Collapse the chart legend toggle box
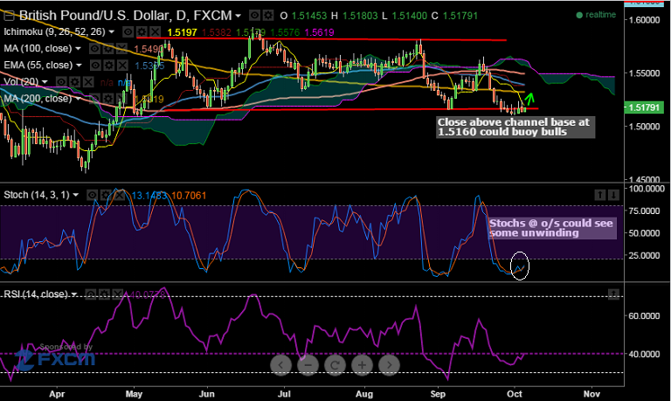The image size is (671, 401). (9, 17)
